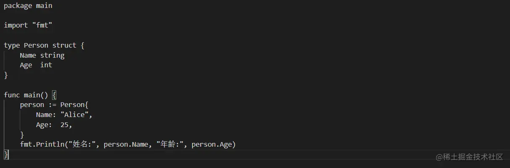Click the "package main" declaration line

pos(28,6)
